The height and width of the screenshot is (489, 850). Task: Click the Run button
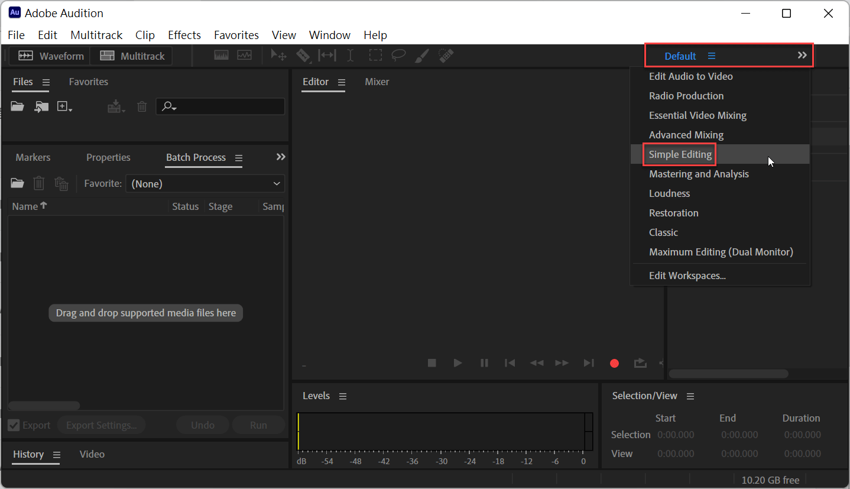258,425
